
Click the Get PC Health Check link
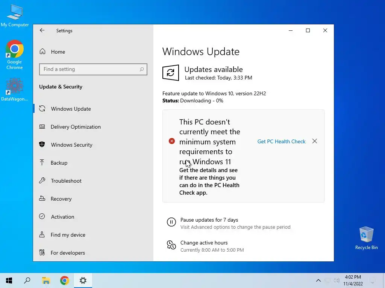point(281,141)
